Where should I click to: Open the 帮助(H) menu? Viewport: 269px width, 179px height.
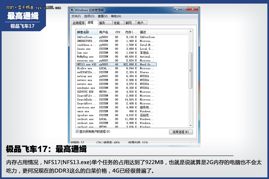(x=116, y=16)
